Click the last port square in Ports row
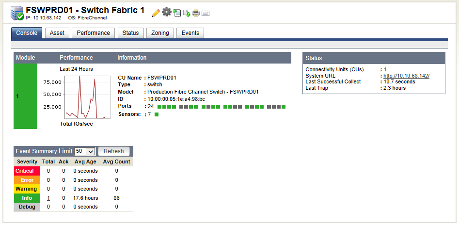 click(284, 107)
